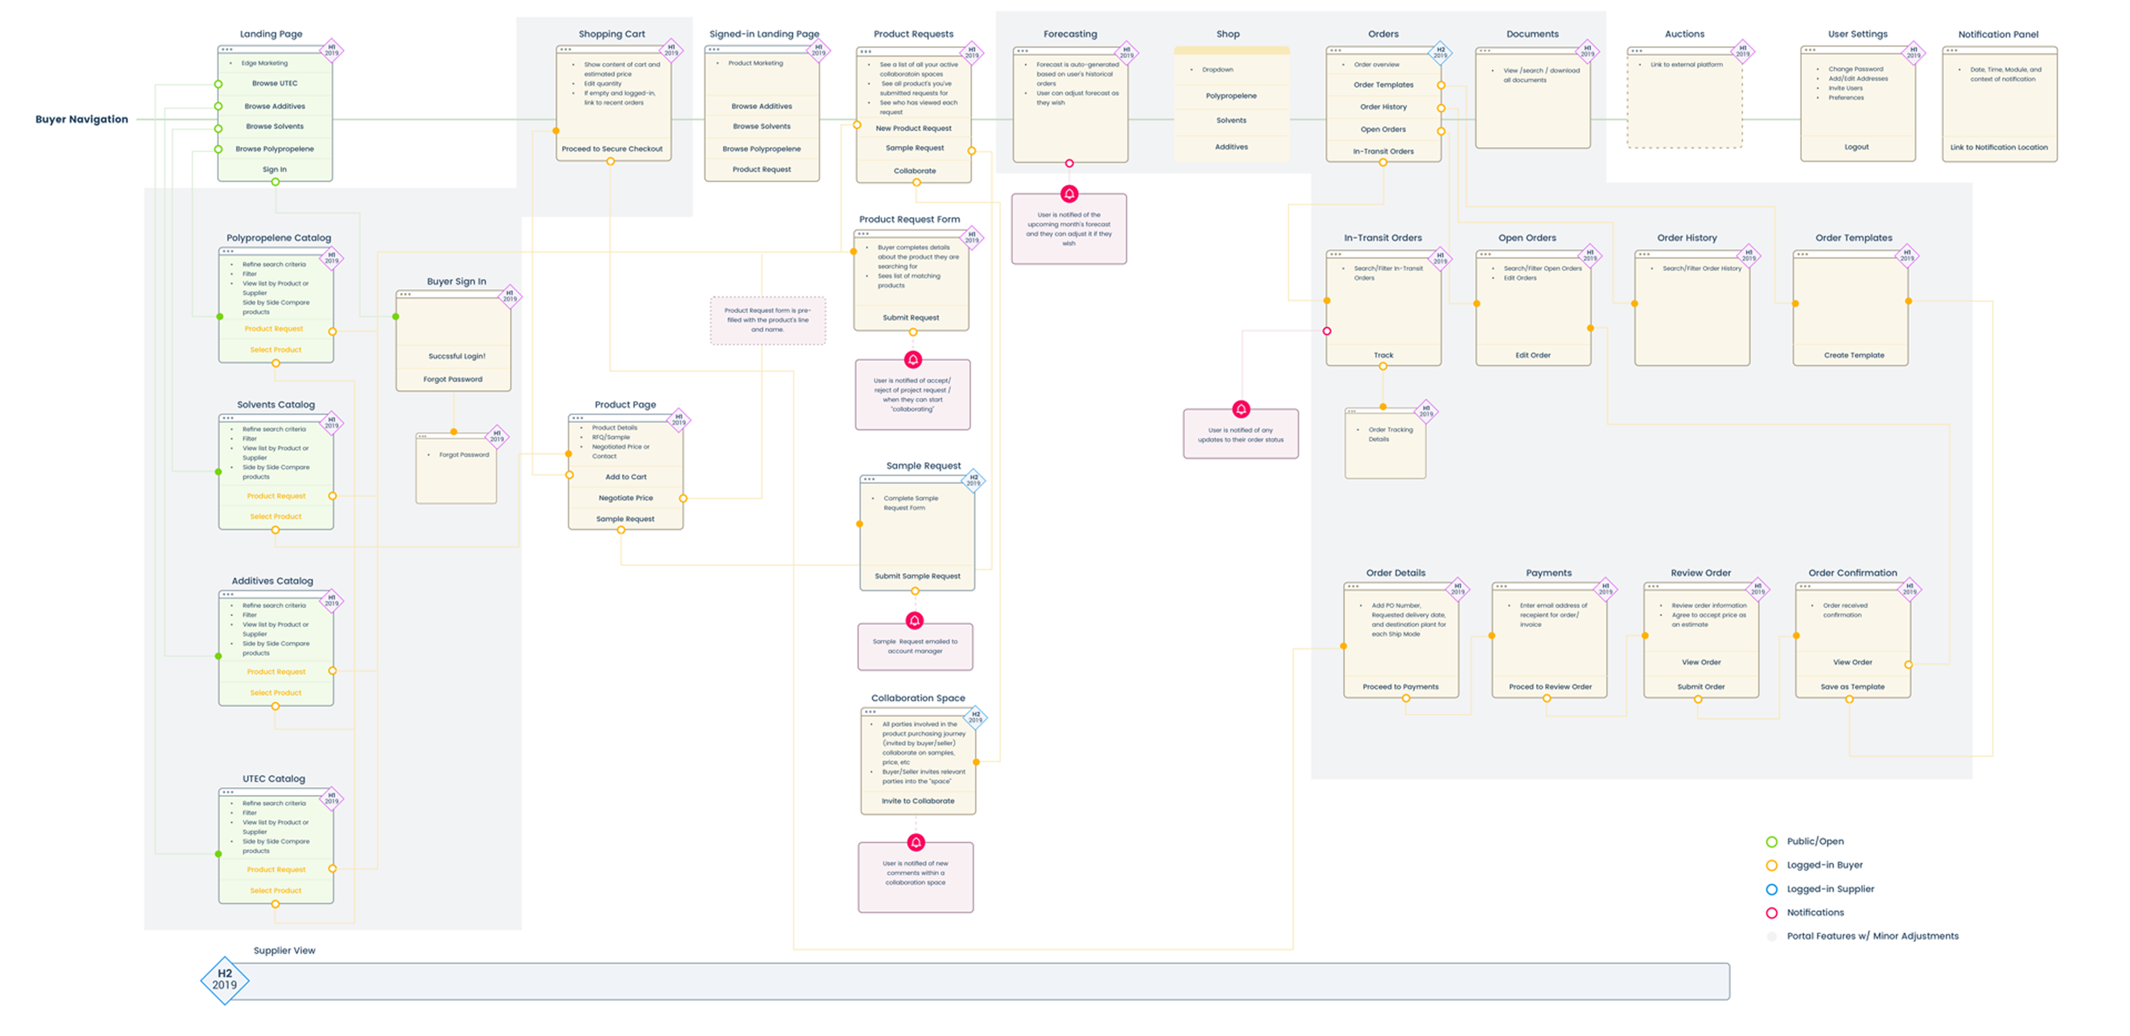Select the orange Logged-in Buyer legend circle
The width and height of the screenshot is (2130, 1036).
[1771, 866]
